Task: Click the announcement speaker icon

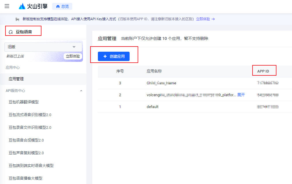Action: click(x=17, y=19)
